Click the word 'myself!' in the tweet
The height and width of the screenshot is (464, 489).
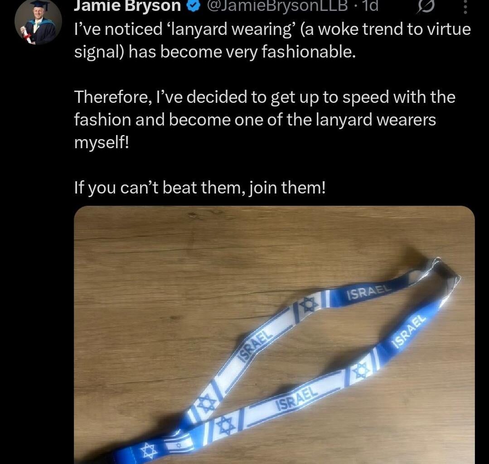102,143
